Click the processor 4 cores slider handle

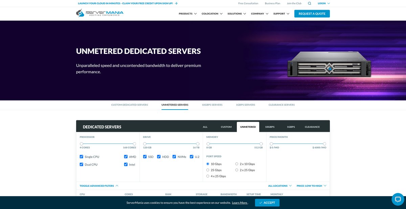[x=82, y=144]
